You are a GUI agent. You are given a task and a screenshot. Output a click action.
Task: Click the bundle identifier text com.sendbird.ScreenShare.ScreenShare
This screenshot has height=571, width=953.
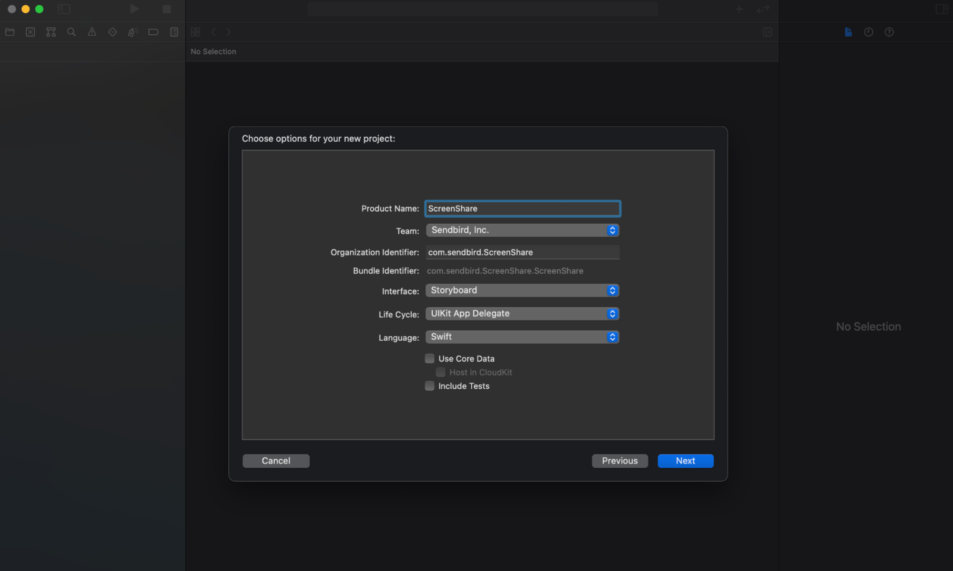pos(505,271)
